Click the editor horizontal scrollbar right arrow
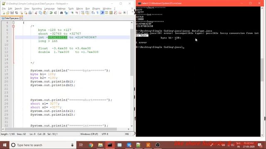The height and width of the screenshot is (149, 266). click(128, 129)
